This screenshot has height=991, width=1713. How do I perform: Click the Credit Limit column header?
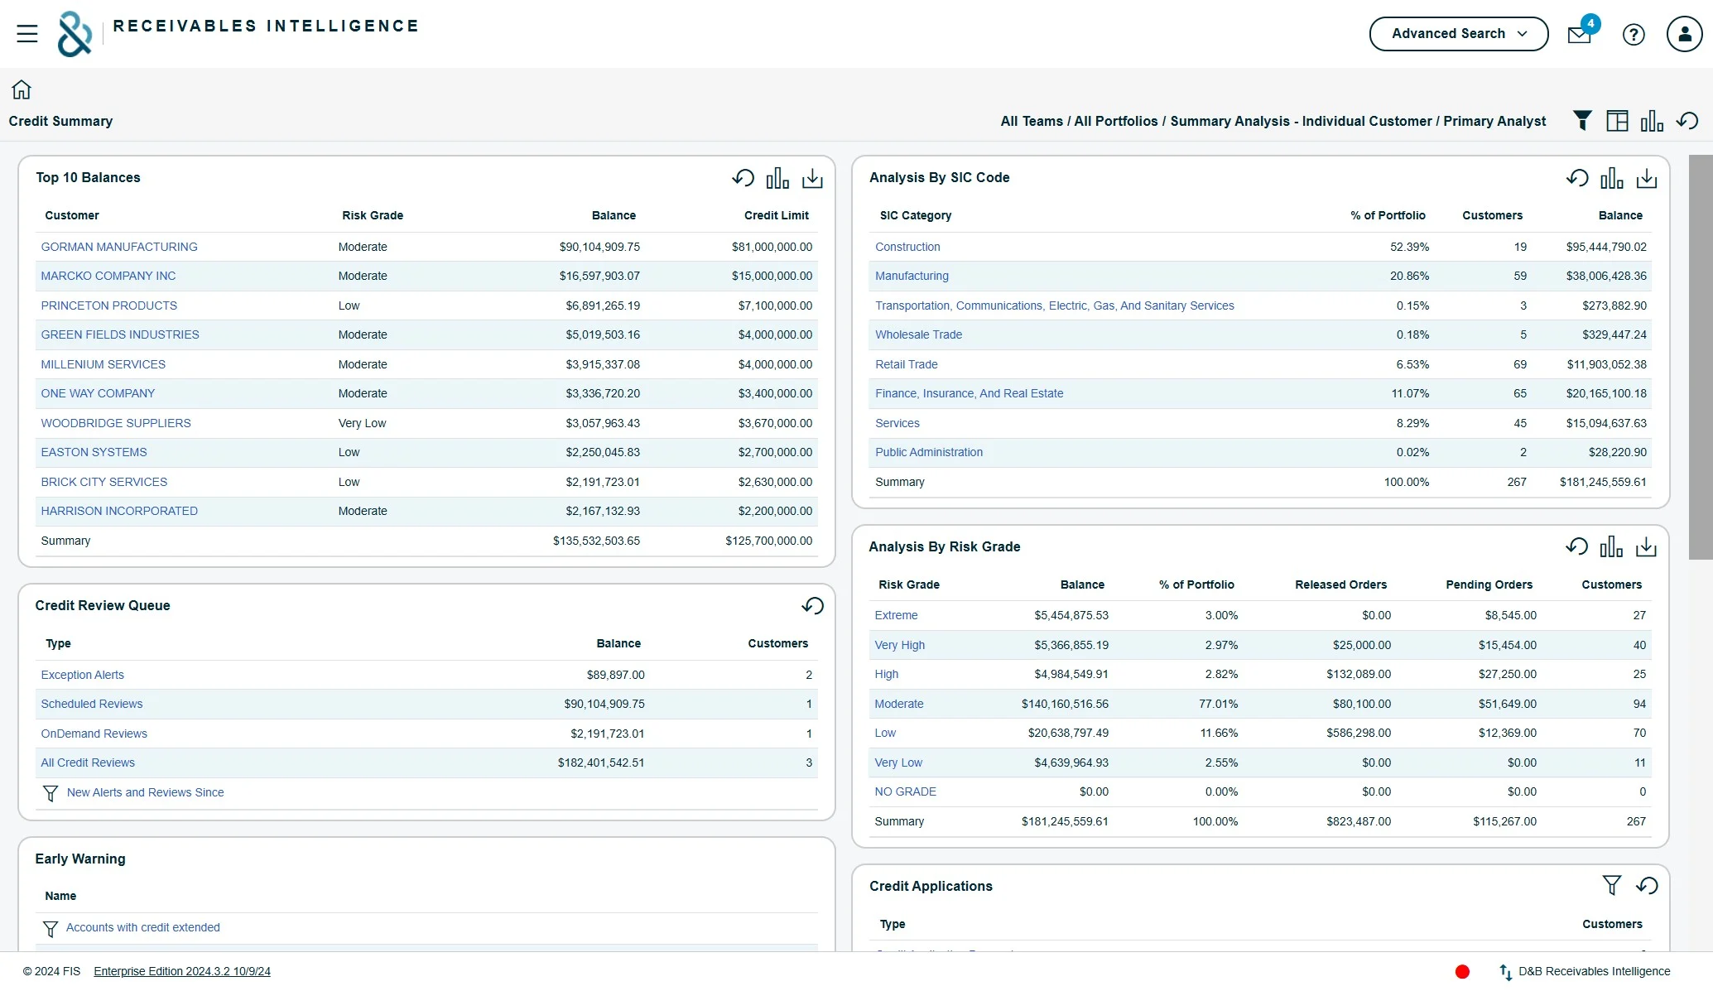click(x=777, y=215)
